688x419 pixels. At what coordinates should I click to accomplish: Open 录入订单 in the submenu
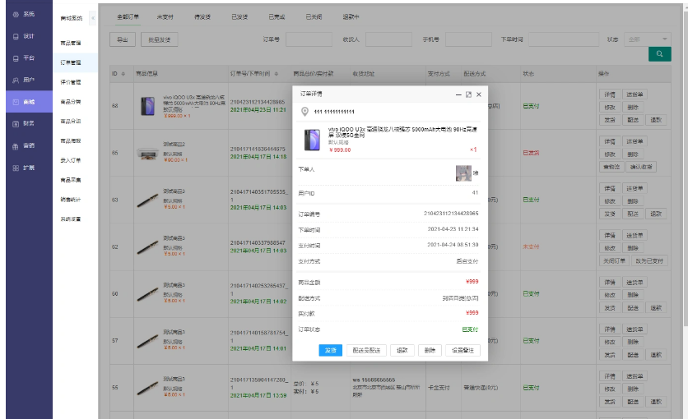[x=71, y=160]
